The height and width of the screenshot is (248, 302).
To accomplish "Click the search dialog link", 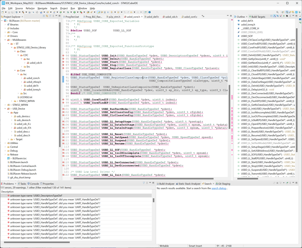I will pyautogui.click(x=219, y=188).
